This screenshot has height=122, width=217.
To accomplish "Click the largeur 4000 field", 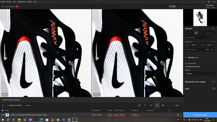I will pyautogui.click(x=192, y=45).
